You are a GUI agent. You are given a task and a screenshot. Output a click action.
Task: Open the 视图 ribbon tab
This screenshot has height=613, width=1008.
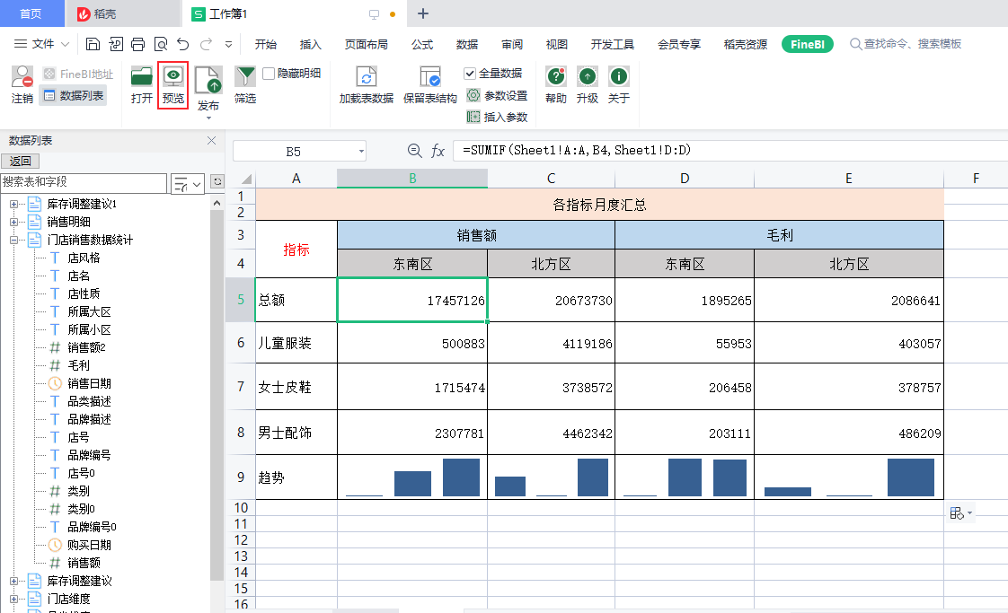point(557,44)
